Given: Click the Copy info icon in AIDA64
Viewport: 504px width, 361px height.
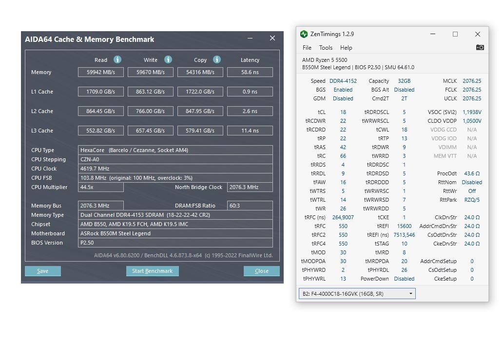Looking at the screenshot, I should click(x=217, y=59).
